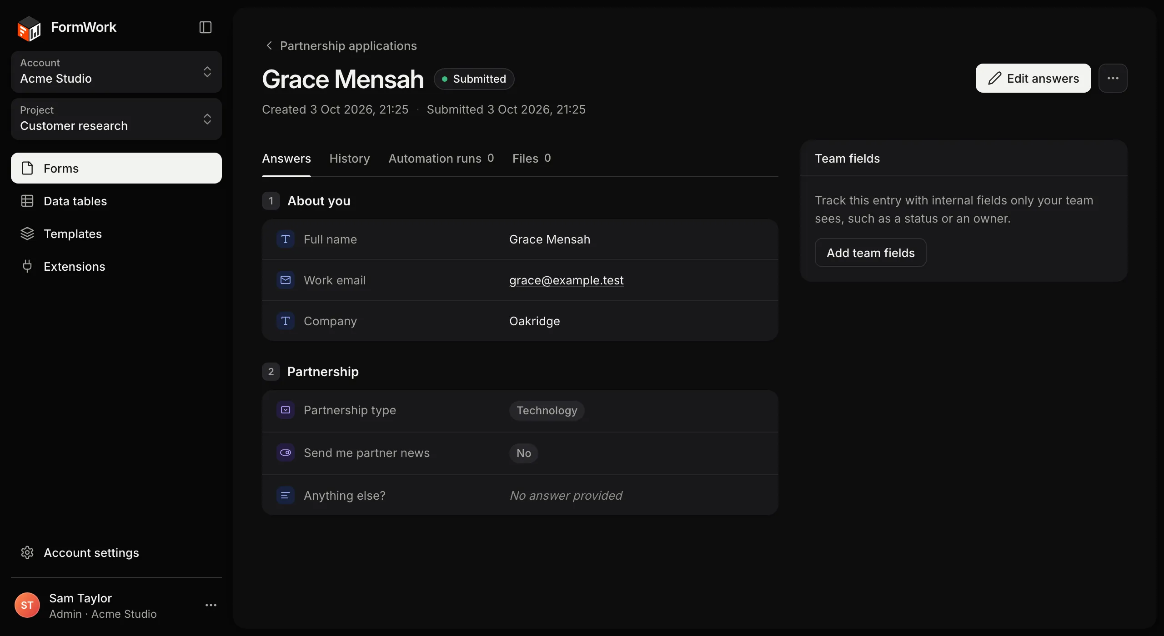
Task: Switch to the Files tab
Action: pos(532,159)
